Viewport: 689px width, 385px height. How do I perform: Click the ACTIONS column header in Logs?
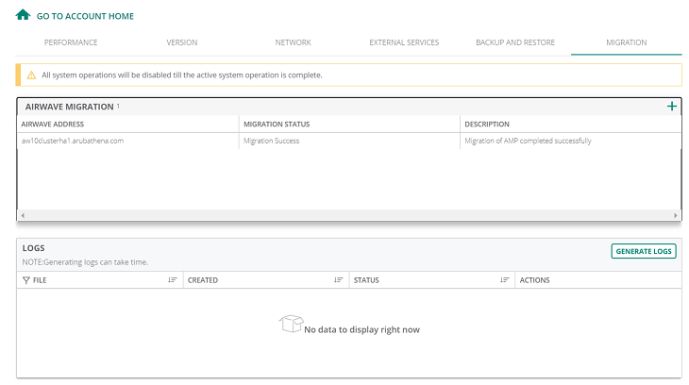click(x=534, y=280)
